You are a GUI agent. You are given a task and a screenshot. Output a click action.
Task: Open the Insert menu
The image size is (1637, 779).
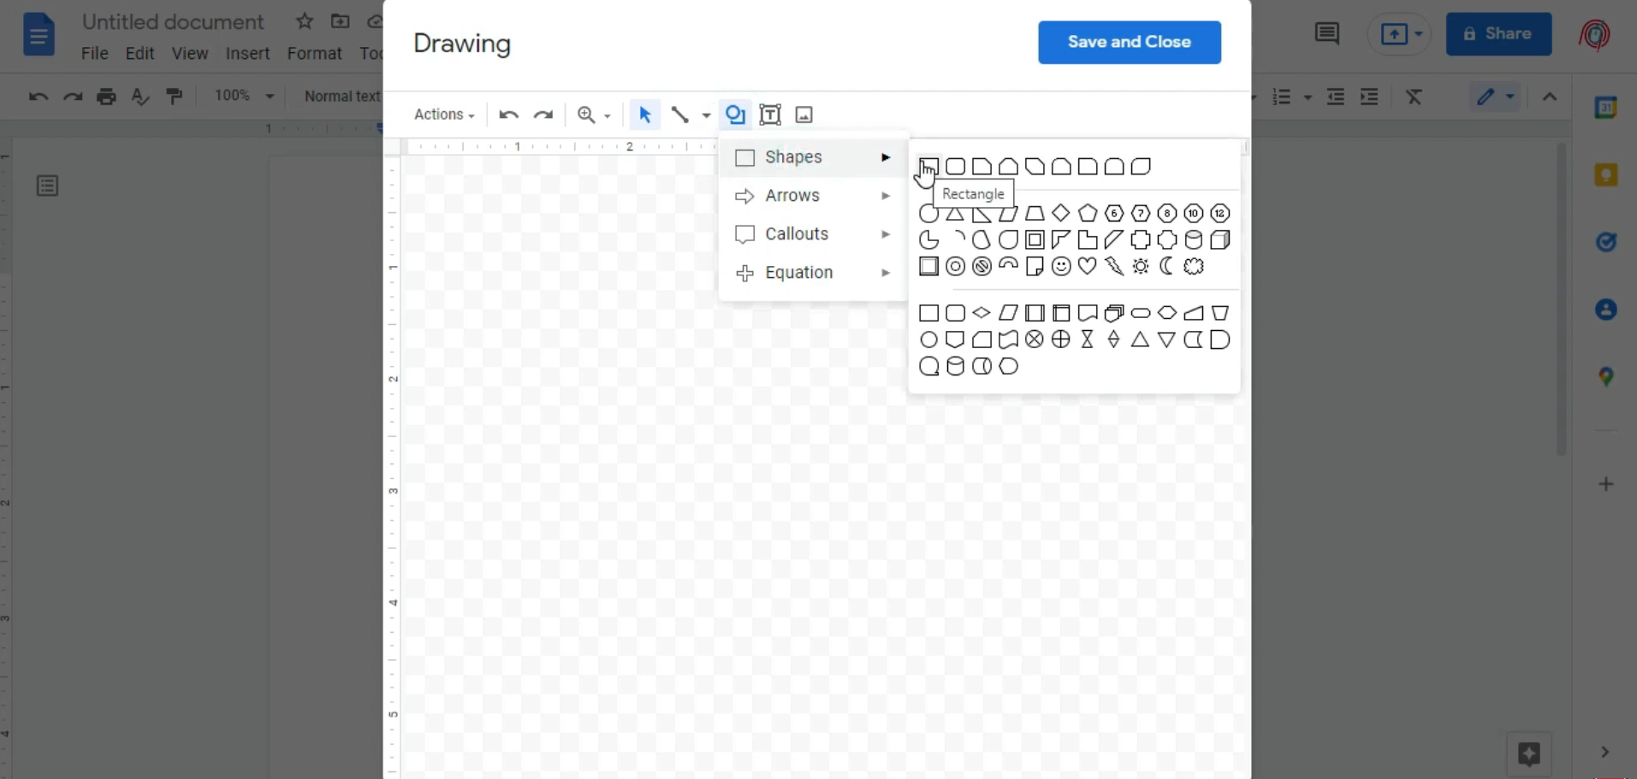[x=247, y=53]
